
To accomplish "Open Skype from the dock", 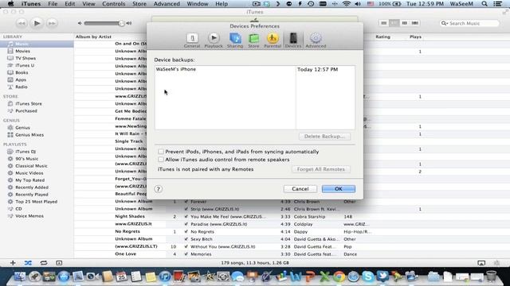I will click(x=368, y=276).
